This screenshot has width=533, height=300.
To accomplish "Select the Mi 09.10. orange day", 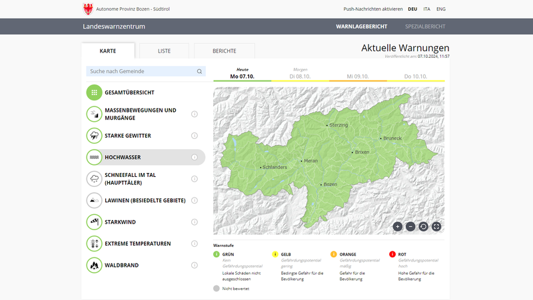I will [x=358, y=76].
